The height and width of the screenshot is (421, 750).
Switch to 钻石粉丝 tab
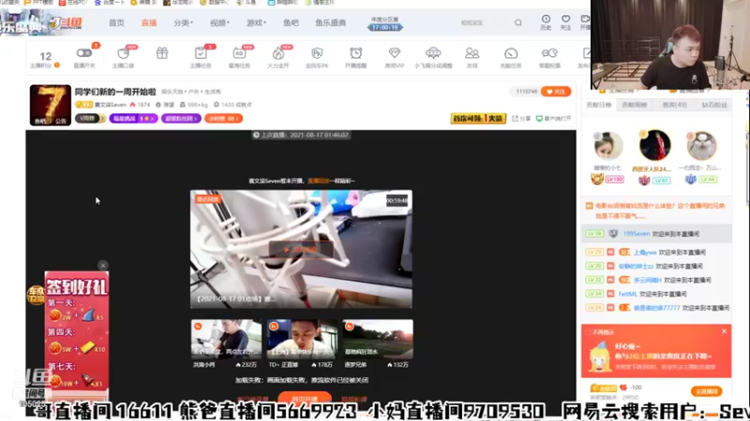pos(714,105)
